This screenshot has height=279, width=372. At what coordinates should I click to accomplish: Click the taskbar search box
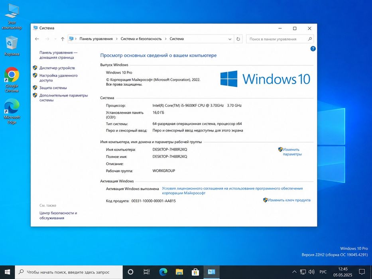[x=69, y=272]
